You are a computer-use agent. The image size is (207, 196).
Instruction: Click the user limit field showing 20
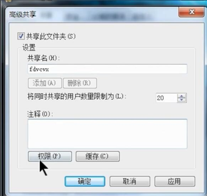(x=166, y=98)
